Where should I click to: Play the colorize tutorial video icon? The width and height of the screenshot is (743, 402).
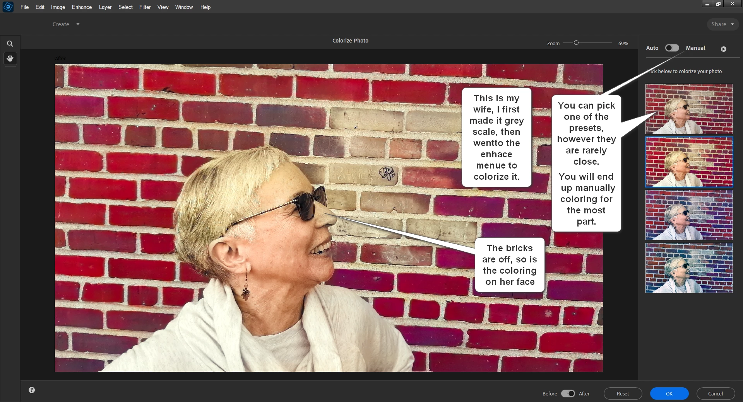723,49
